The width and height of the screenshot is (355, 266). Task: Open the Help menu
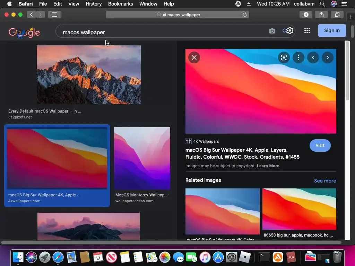pyautogui.click(x=169, y=4)
